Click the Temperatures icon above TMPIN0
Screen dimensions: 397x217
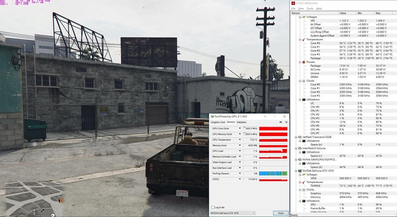tap(304, 182)
